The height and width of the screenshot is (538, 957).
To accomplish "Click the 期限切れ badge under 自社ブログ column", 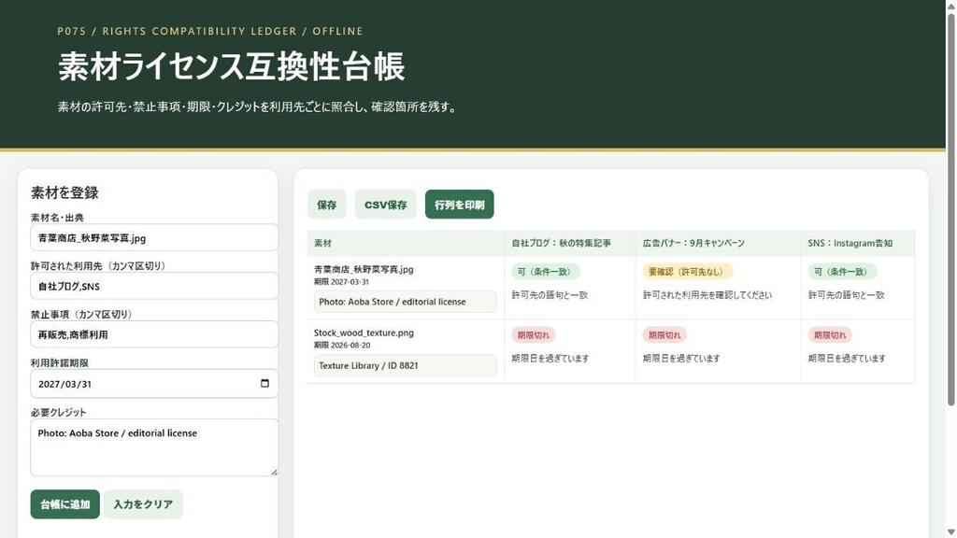I will click(534, 335).
